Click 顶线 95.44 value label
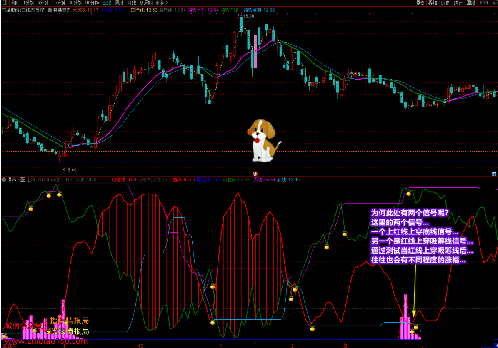This screenshot has height=348, width=498. (264, 179)
